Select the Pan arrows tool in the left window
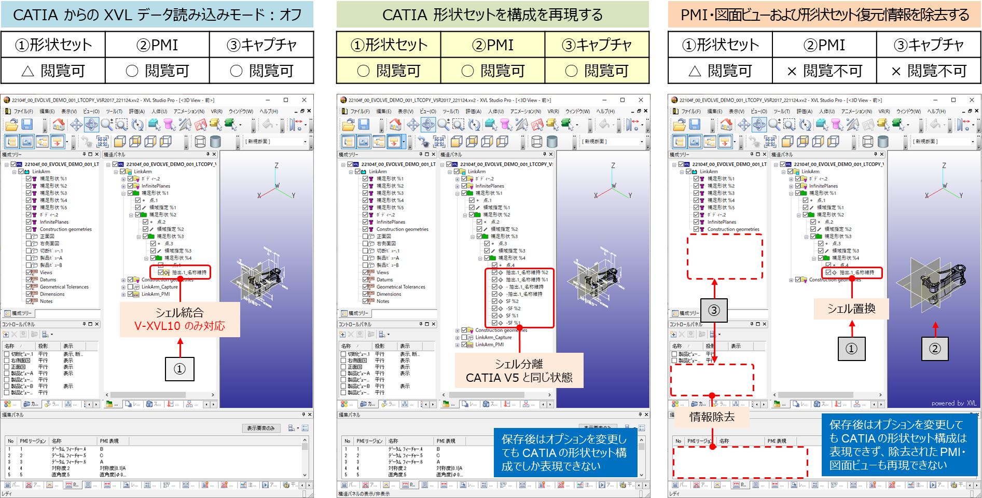982x498 pixels. coord(76,125)
